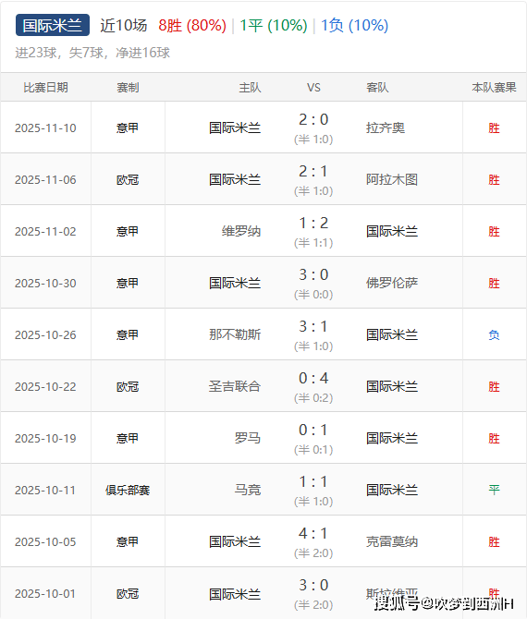
Task: Open home team 维罗纳
Action: (x=241, y=231)
